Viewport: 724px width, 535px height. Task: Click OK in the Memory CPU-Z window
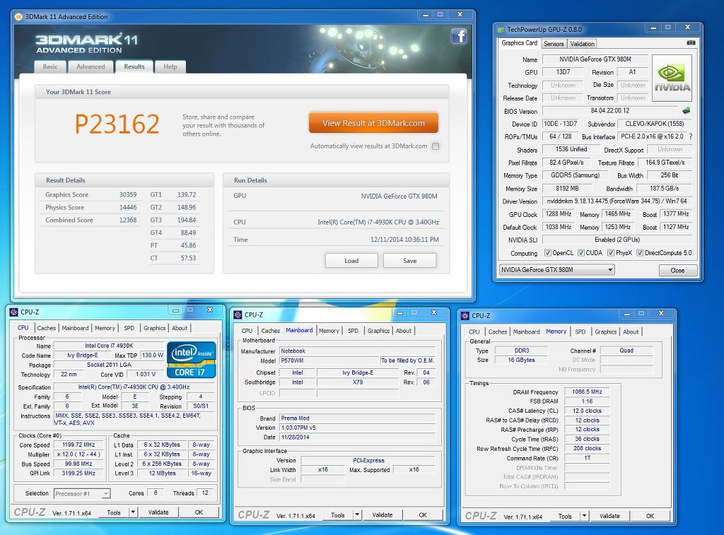(650, 516)
